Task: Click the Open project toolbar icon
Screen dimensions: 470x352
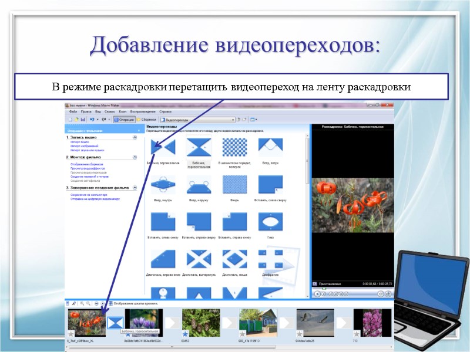Action: coord(76,120)
